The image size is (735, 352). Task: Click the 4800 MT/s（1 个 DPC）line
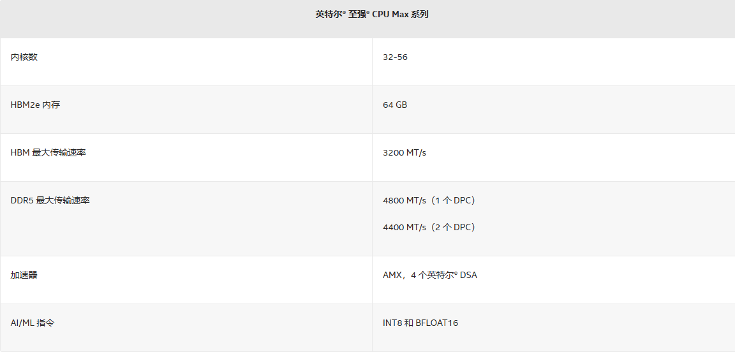tap(430, 200)
